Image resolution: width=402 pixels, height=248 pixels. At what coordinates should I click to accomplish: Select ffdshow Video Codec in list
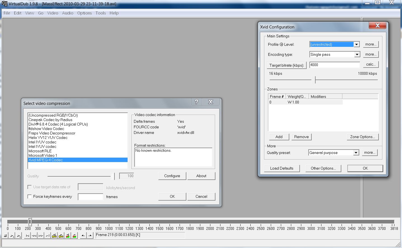point(78,129)
